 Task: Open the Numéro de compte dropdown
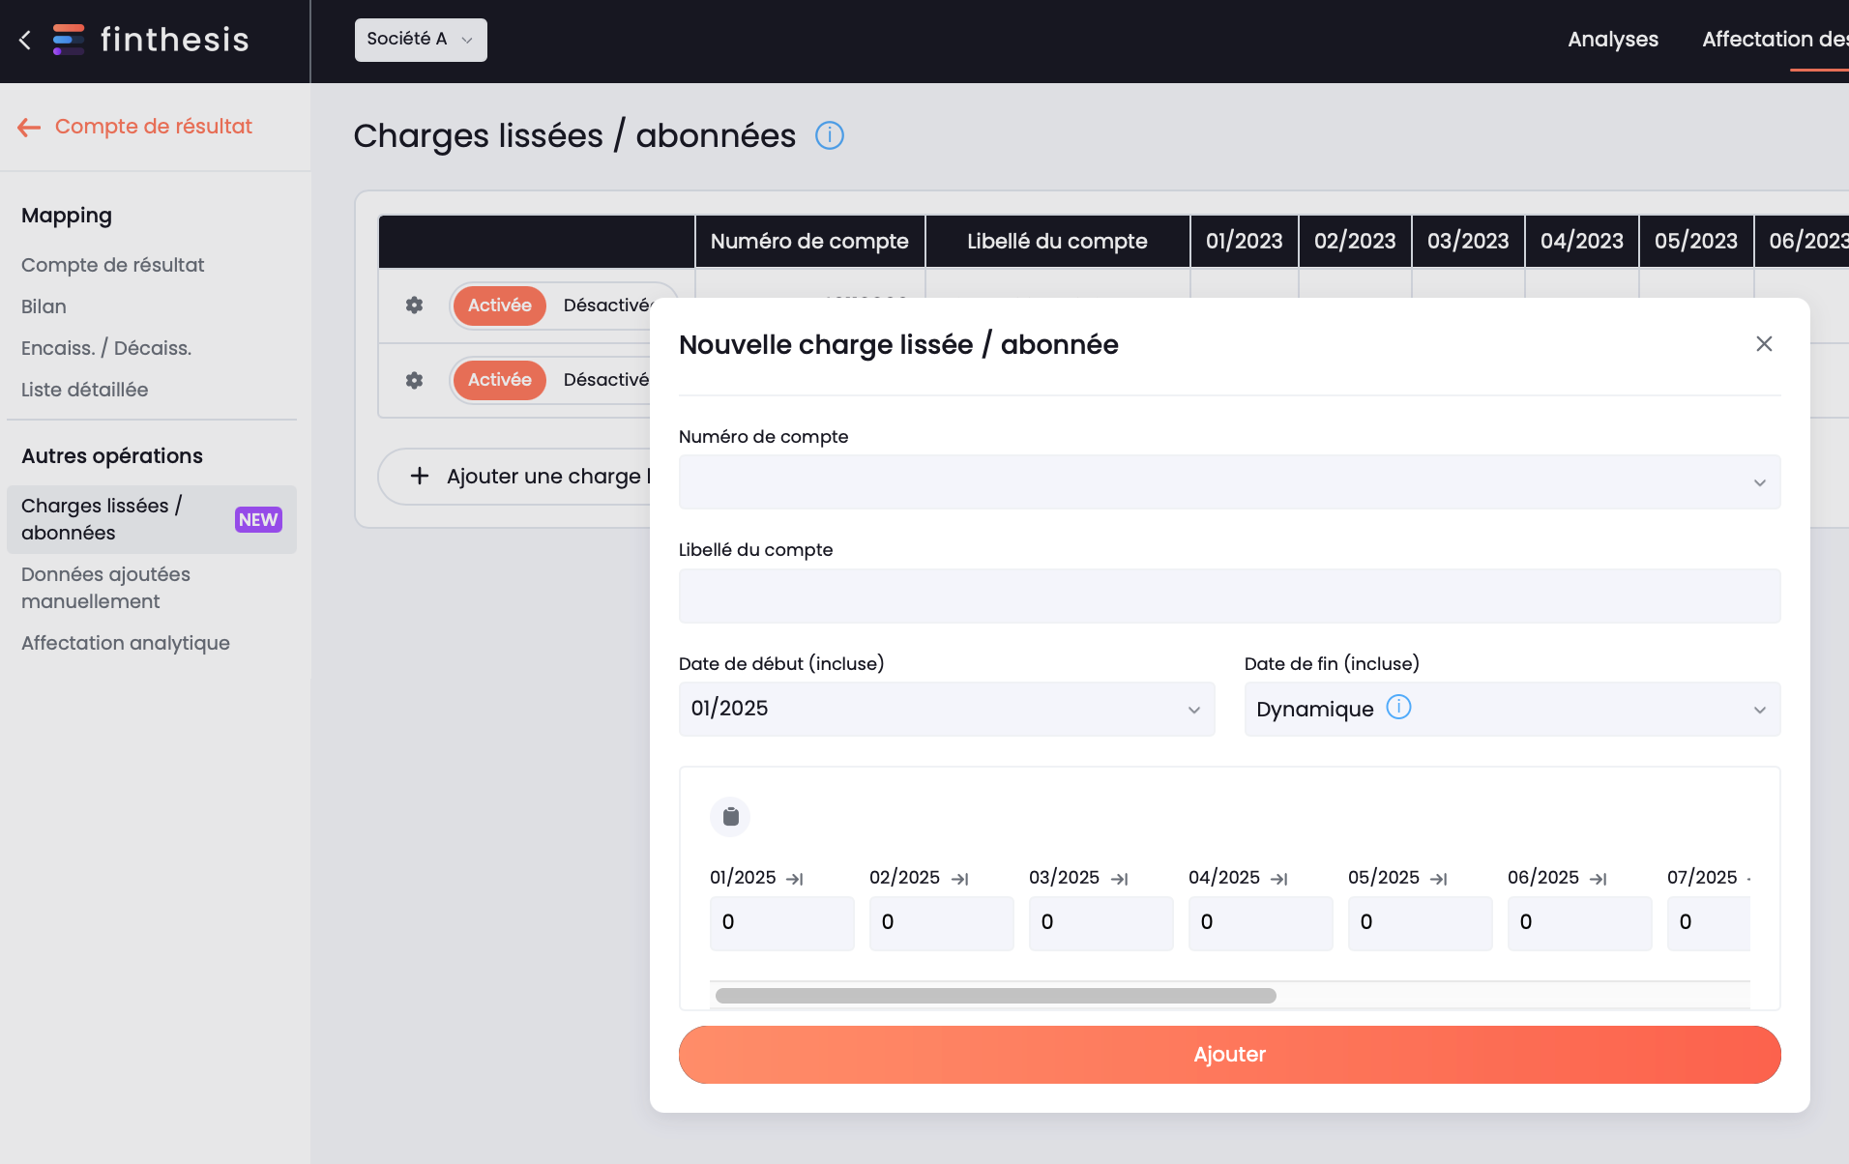1229,482
